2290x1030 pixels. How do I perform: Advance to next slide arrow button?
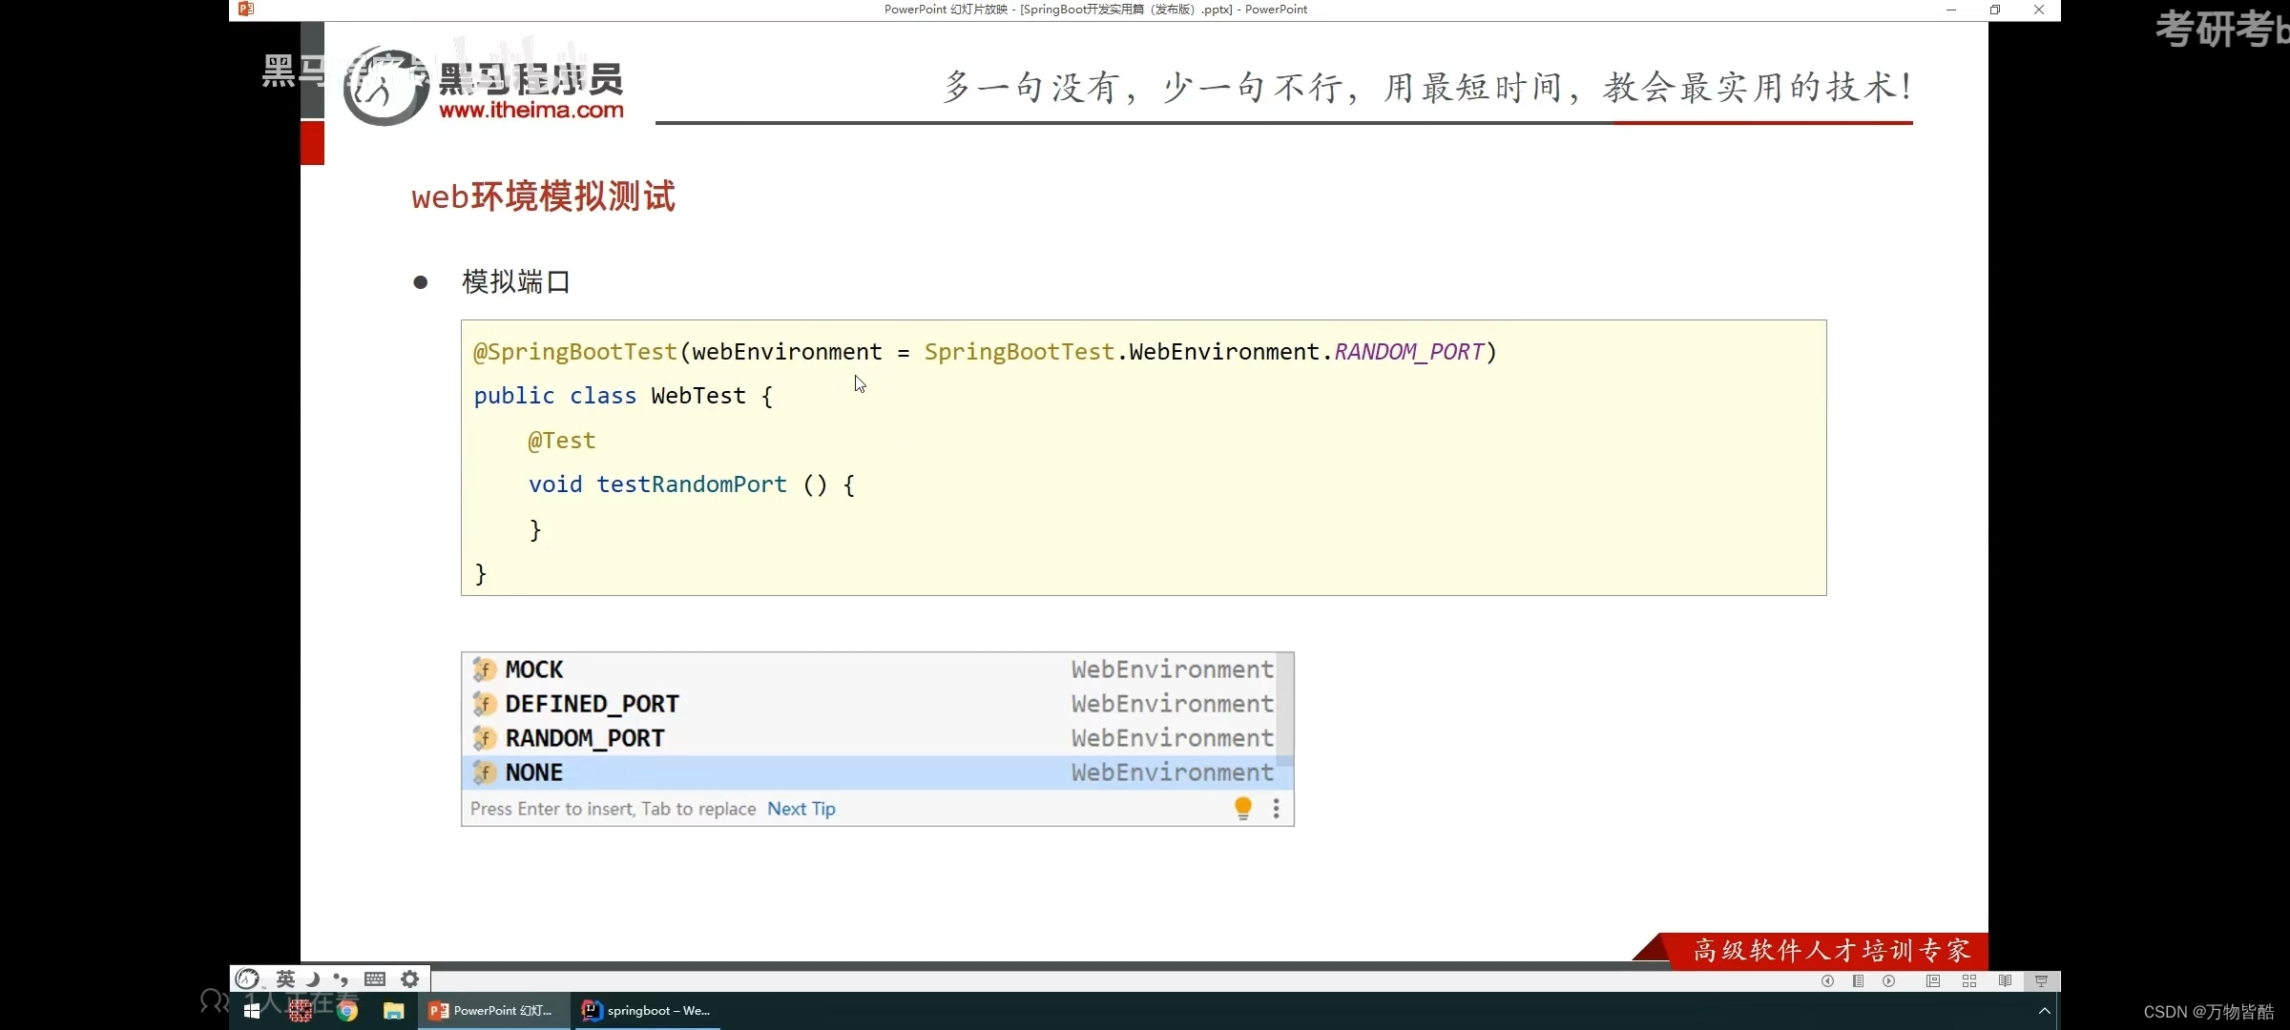coord(1888,980)
